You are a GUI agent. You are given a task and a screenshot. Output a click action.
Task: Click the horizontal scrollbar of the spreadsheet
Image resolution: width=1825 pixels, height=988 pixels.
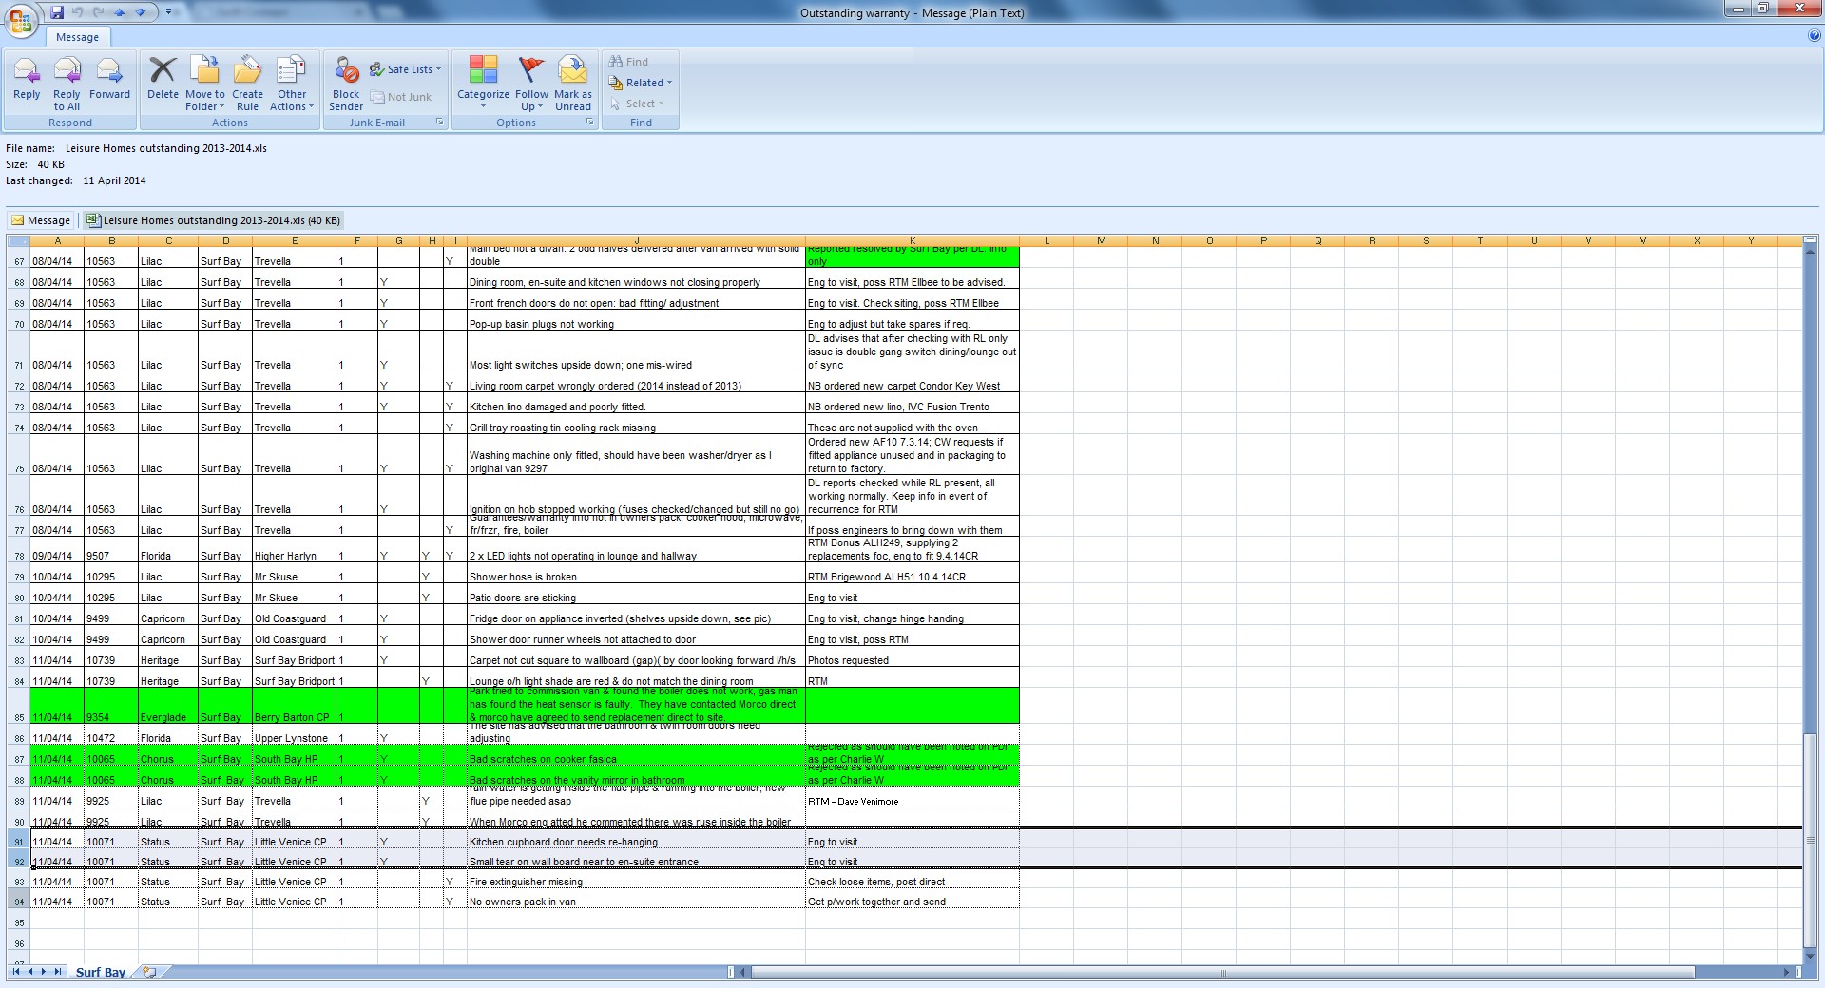pos(1221,972)
